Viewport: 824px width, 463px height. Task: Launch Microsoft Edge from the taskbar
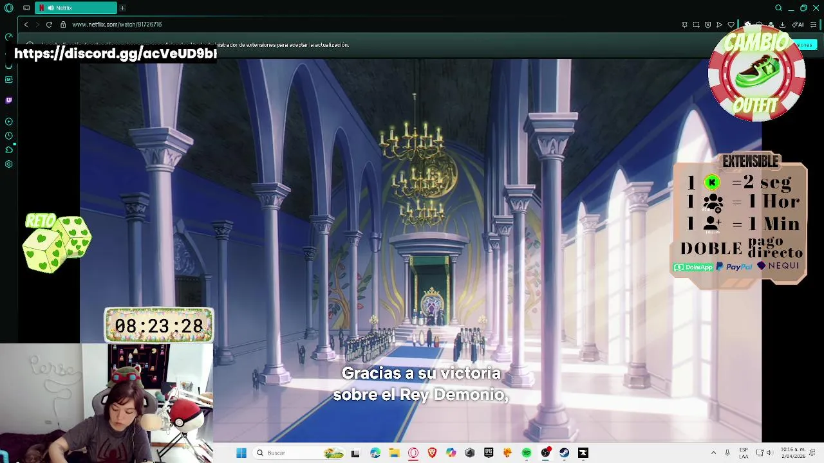click(375, 453)
